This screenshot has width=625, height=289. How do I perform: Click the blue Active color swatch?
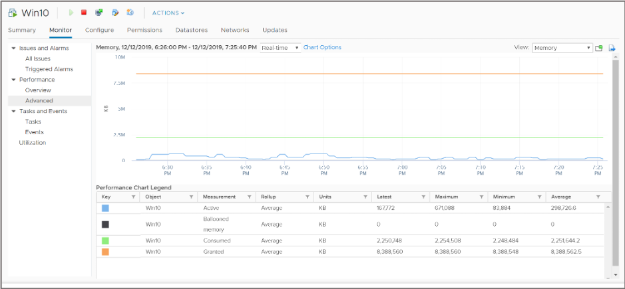coord(105,208)
